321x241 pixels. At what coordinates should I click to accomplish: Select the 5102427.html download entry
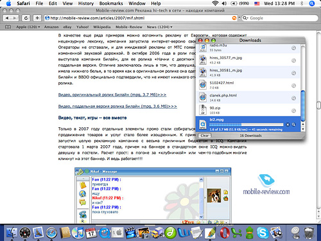pos(248,85)
